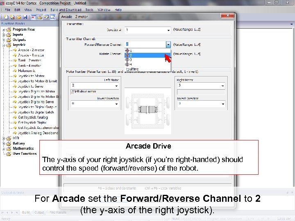Click the easyC application icon in title bar
The height and width of the screenshot is (221, 295).
click(2, 3)
